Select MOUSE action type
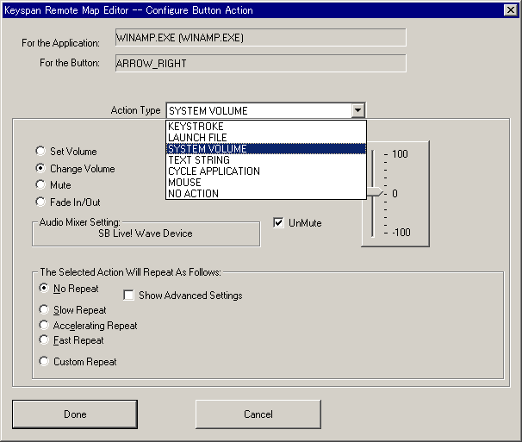This screenshot has height=442, width=522. pyautogui.click(x=184, y=183)
